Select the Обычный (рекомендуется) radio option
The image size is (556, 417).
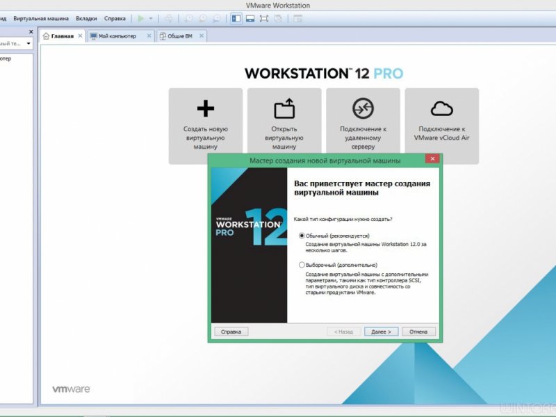(302, 236)
